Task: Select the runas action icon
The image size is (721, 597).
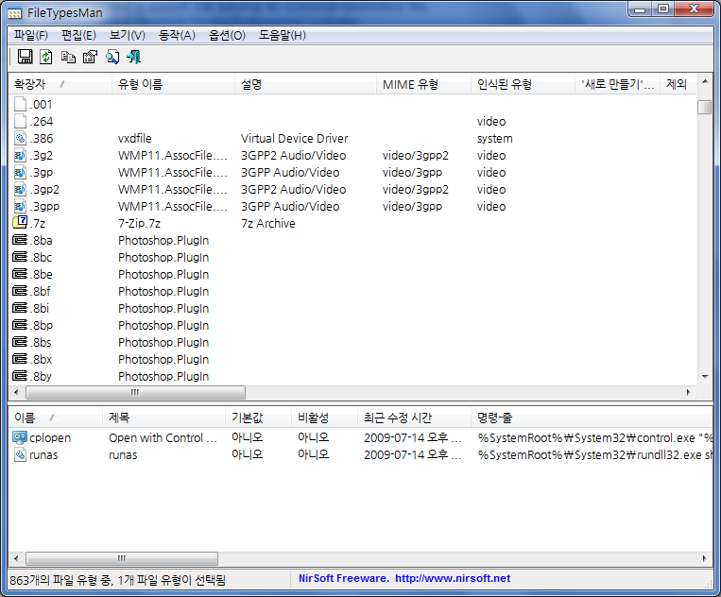Action: (x=20, y=454)
